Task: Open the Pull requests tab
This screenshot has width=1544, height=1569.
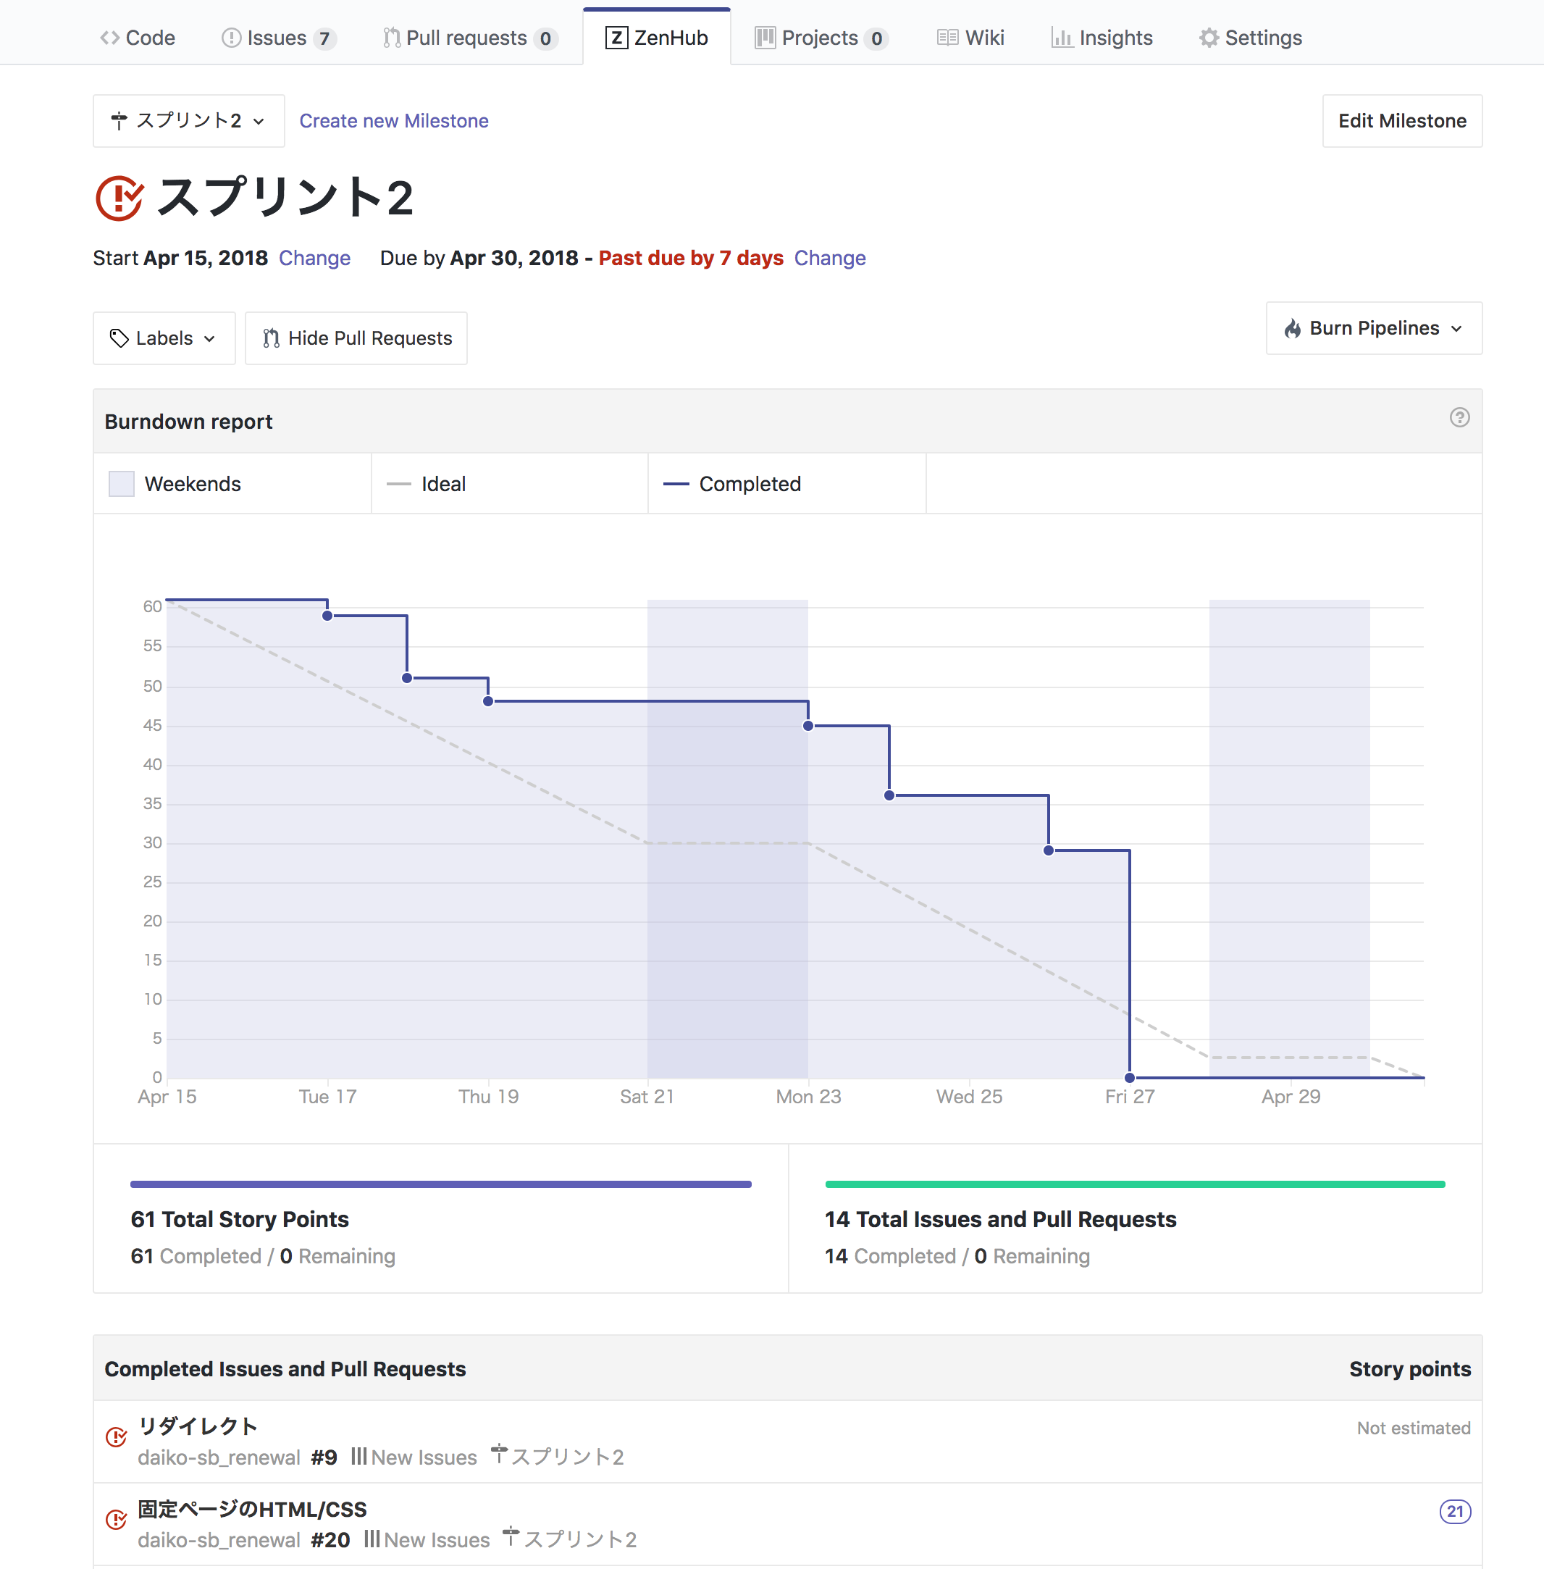Action: [x=469, y=38]
